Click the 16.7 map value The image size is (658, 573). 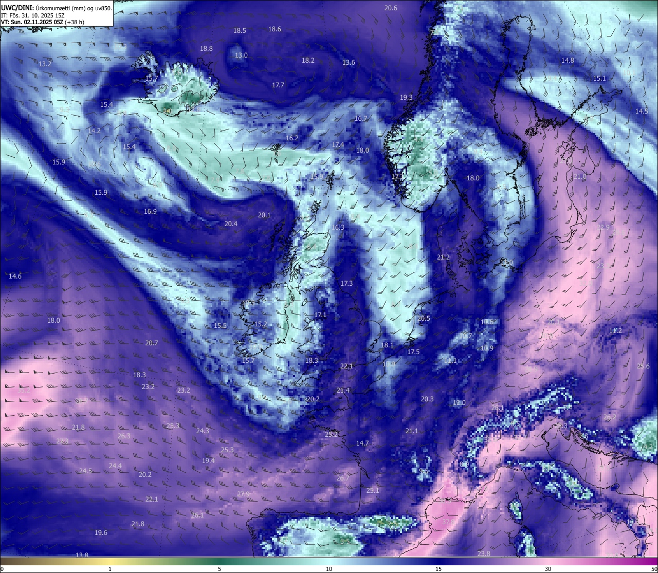(361, 118)
